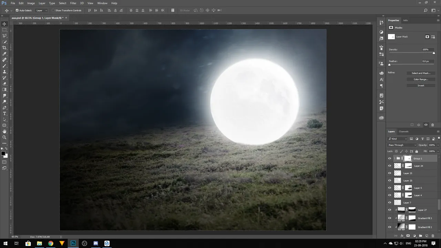Open the Fill dropdown arrow
The height and width of the screenshot is (248, 441).
tap(438, 151)
